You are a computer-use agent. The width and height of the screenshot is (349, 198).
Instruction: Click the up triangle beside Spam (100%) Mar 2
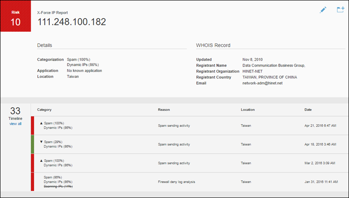(41, 160)
